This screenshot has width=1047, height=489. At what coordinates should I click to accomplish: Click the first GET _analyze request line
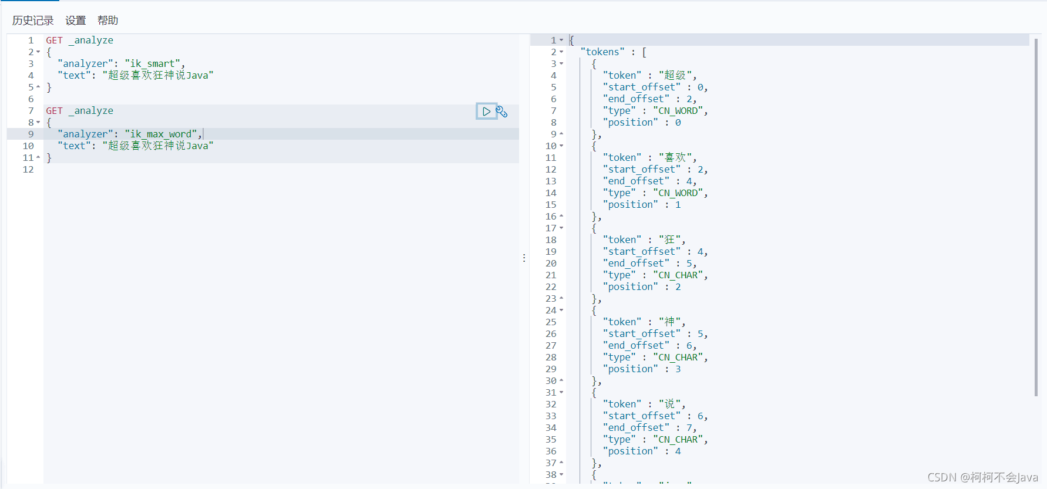coord(80,41)
